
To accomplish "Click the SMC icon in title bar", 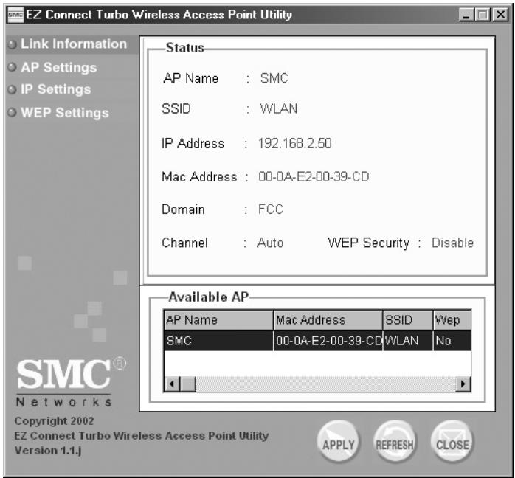I will pos(15,15).
